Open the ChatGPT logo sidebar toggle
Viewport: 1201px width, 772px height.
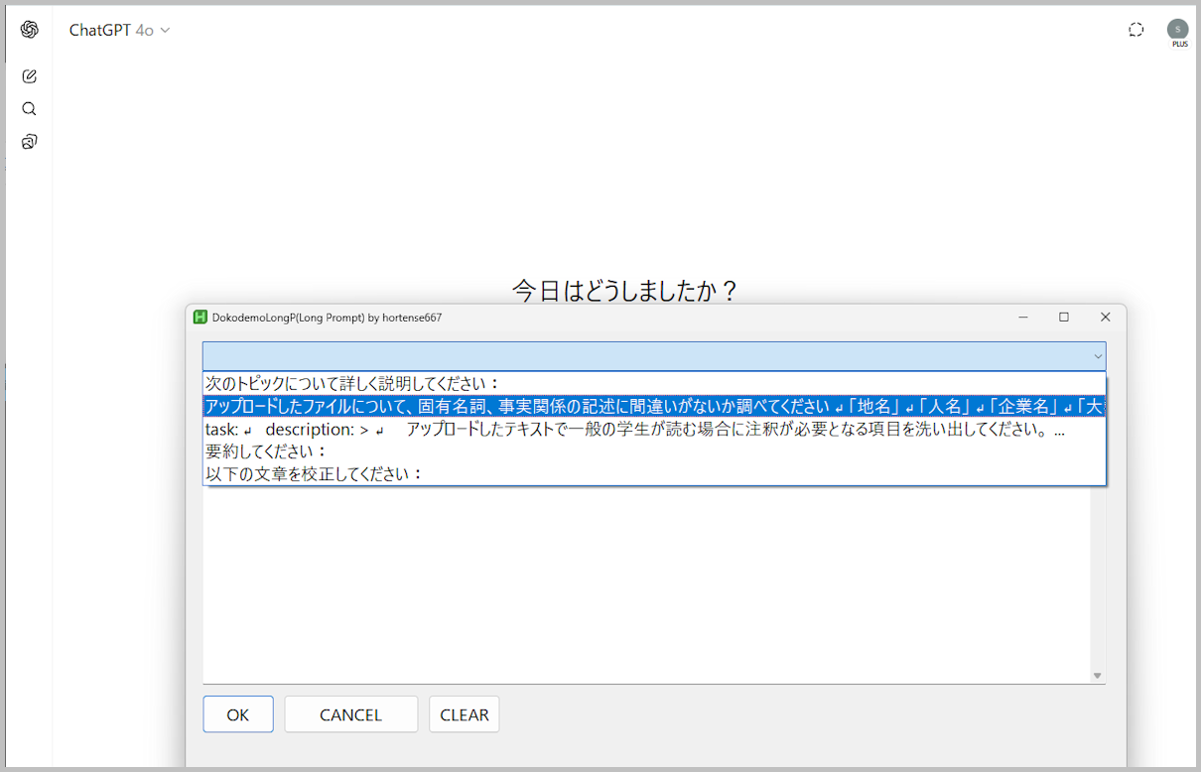[x=29, y=30]
